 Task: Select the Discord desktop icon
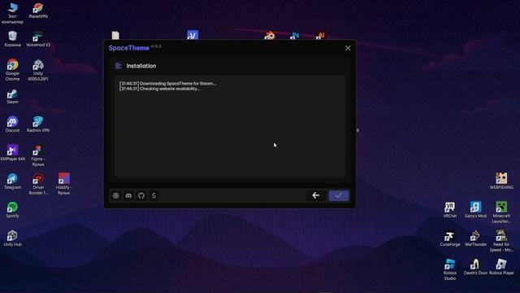(13, 125)
